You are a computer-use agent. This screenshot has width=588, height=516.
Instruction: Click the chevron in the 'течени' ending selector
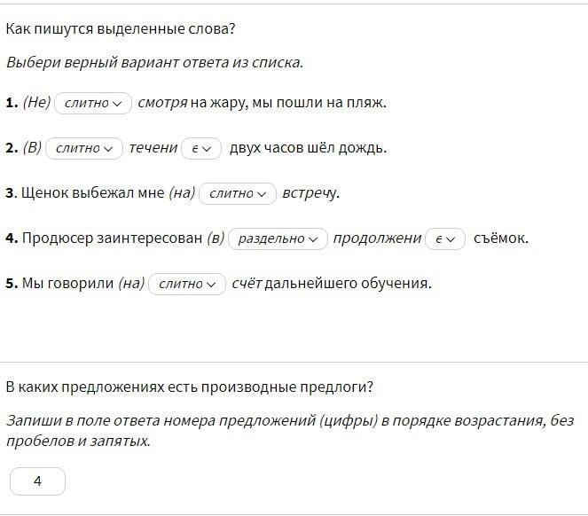click(207, 149)
